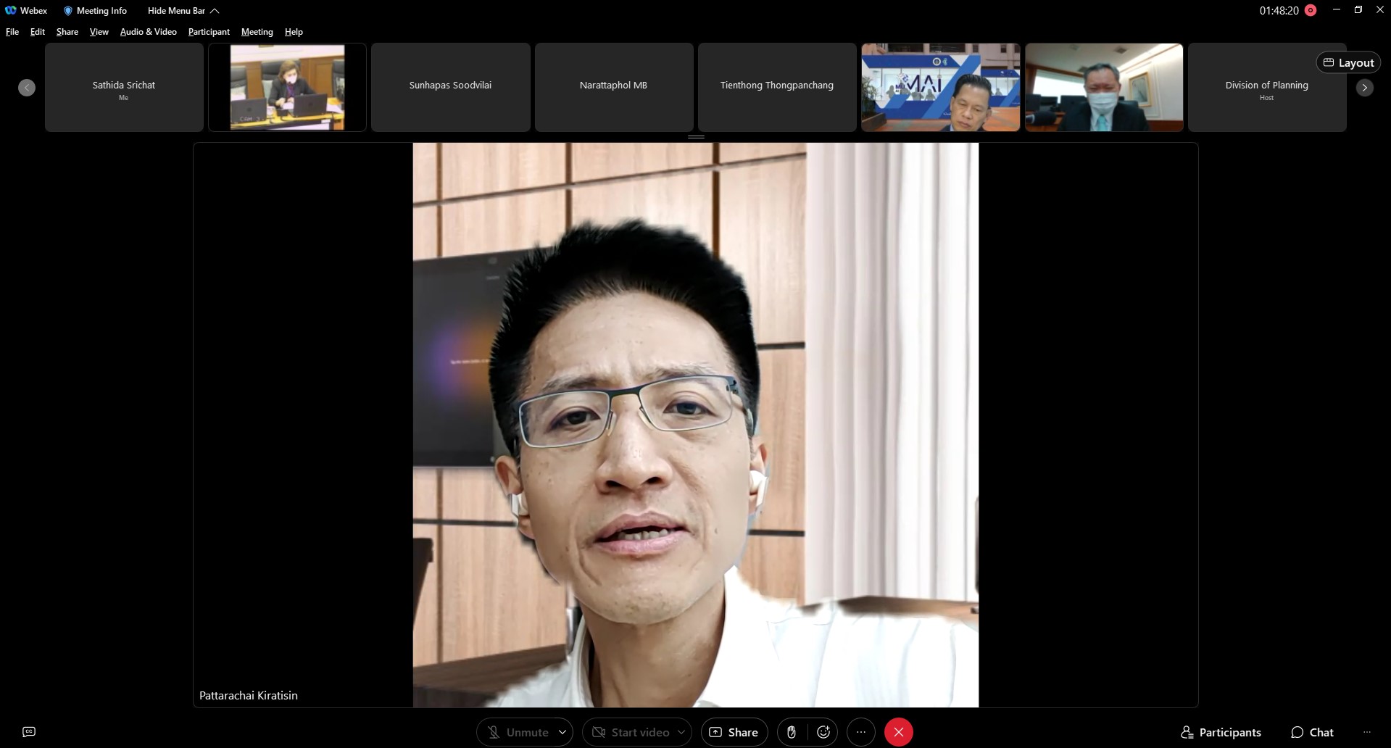Open closed captions icon at bottom left
The image size is (1391, 748).
click(29, 732)
